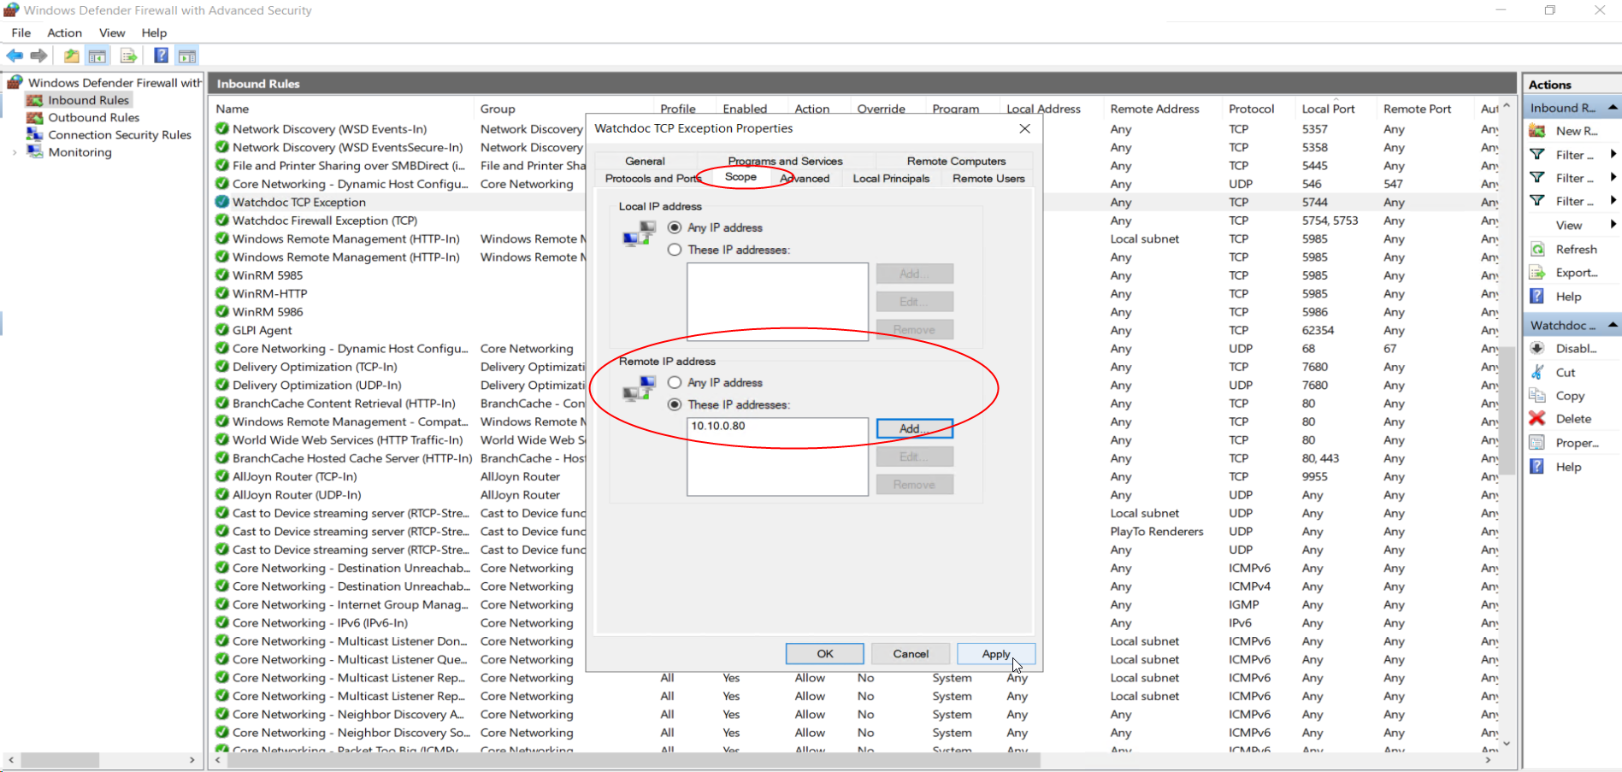
Task: Click the Back arrow toolbar icon
Action: coord(15,56)
